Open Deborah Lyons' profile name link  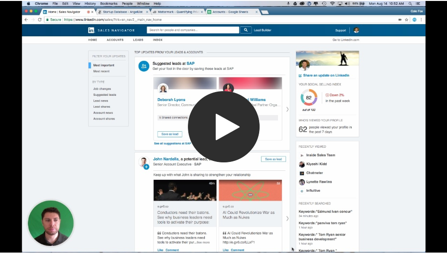click(x=171, y=100)
